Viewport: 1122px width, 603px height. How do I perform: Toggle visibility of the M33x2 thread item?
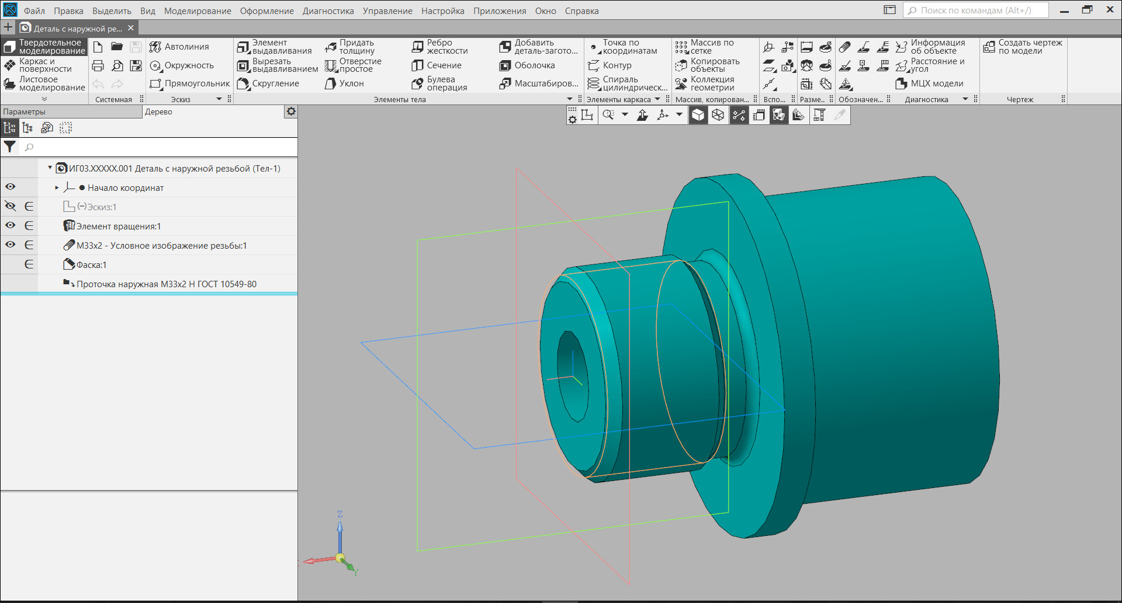tap(11, 245)
